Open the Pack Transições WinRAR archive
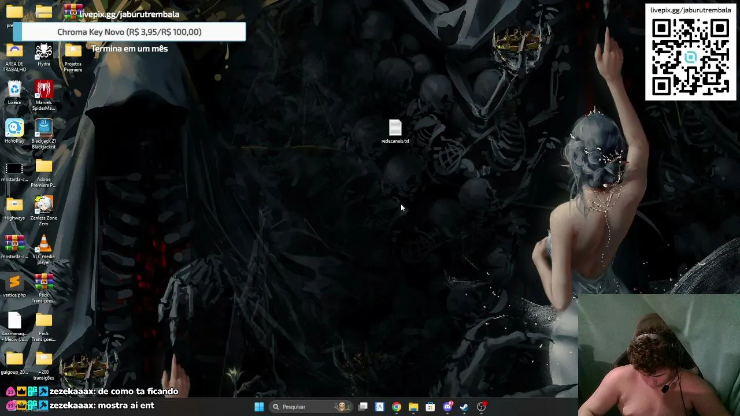This screenshot has height=416, width=740. tap(44, 288)
